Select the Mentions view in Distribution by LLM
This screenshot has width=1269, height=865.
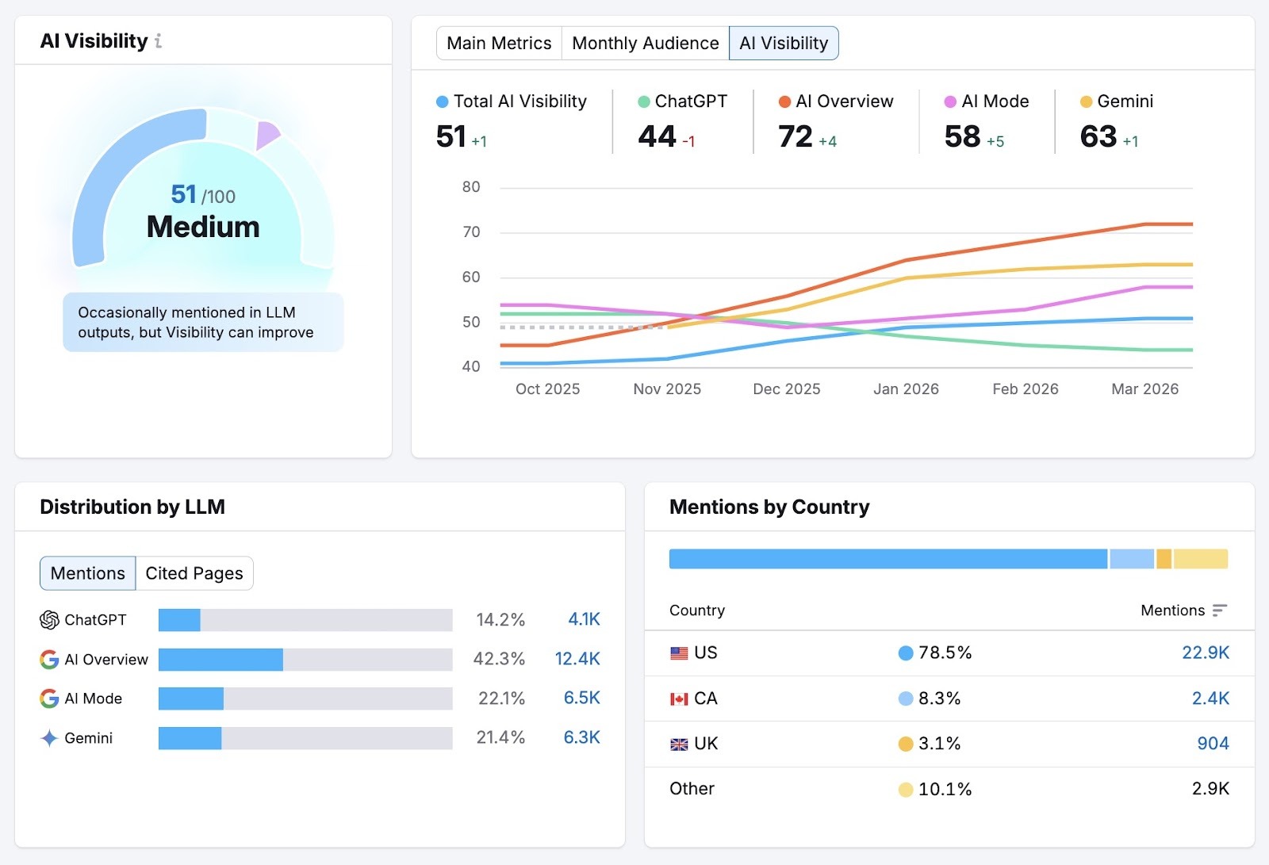click(87, 572)
